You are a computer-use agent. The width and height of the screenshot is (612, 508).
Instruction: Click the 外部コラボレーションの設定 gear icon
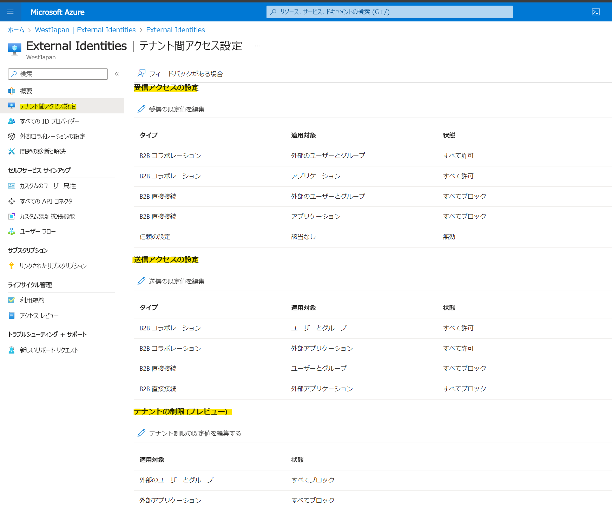click(x=12, y=136)
